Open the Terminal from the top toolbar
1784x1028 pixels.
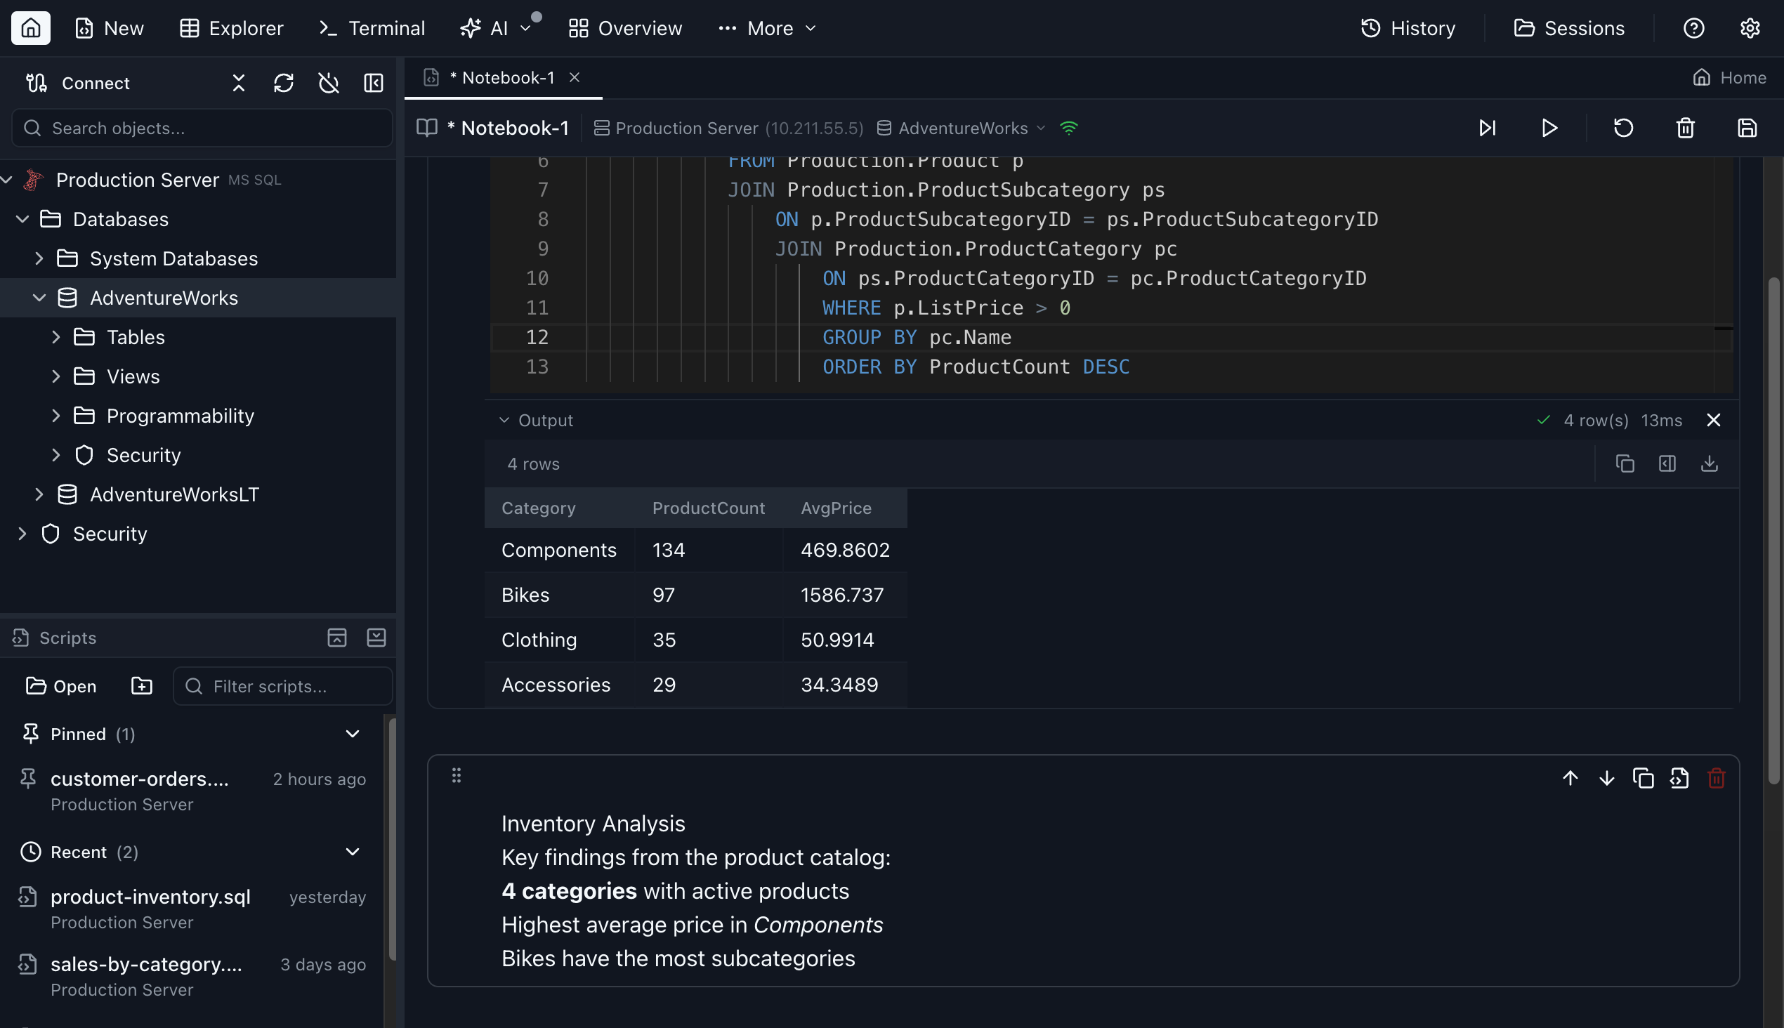[371, 27]
